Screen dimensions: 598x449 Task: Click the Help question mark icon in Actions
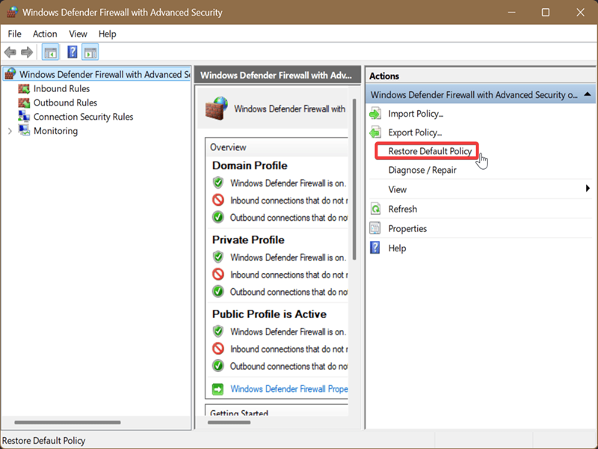click(375, 248)
